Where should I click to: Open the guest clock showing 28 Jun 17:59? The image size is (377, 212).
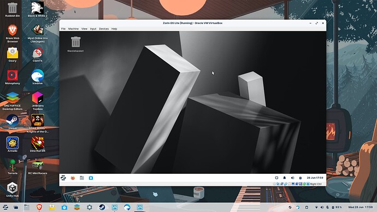pyautogui.click(x=315, y=178)
